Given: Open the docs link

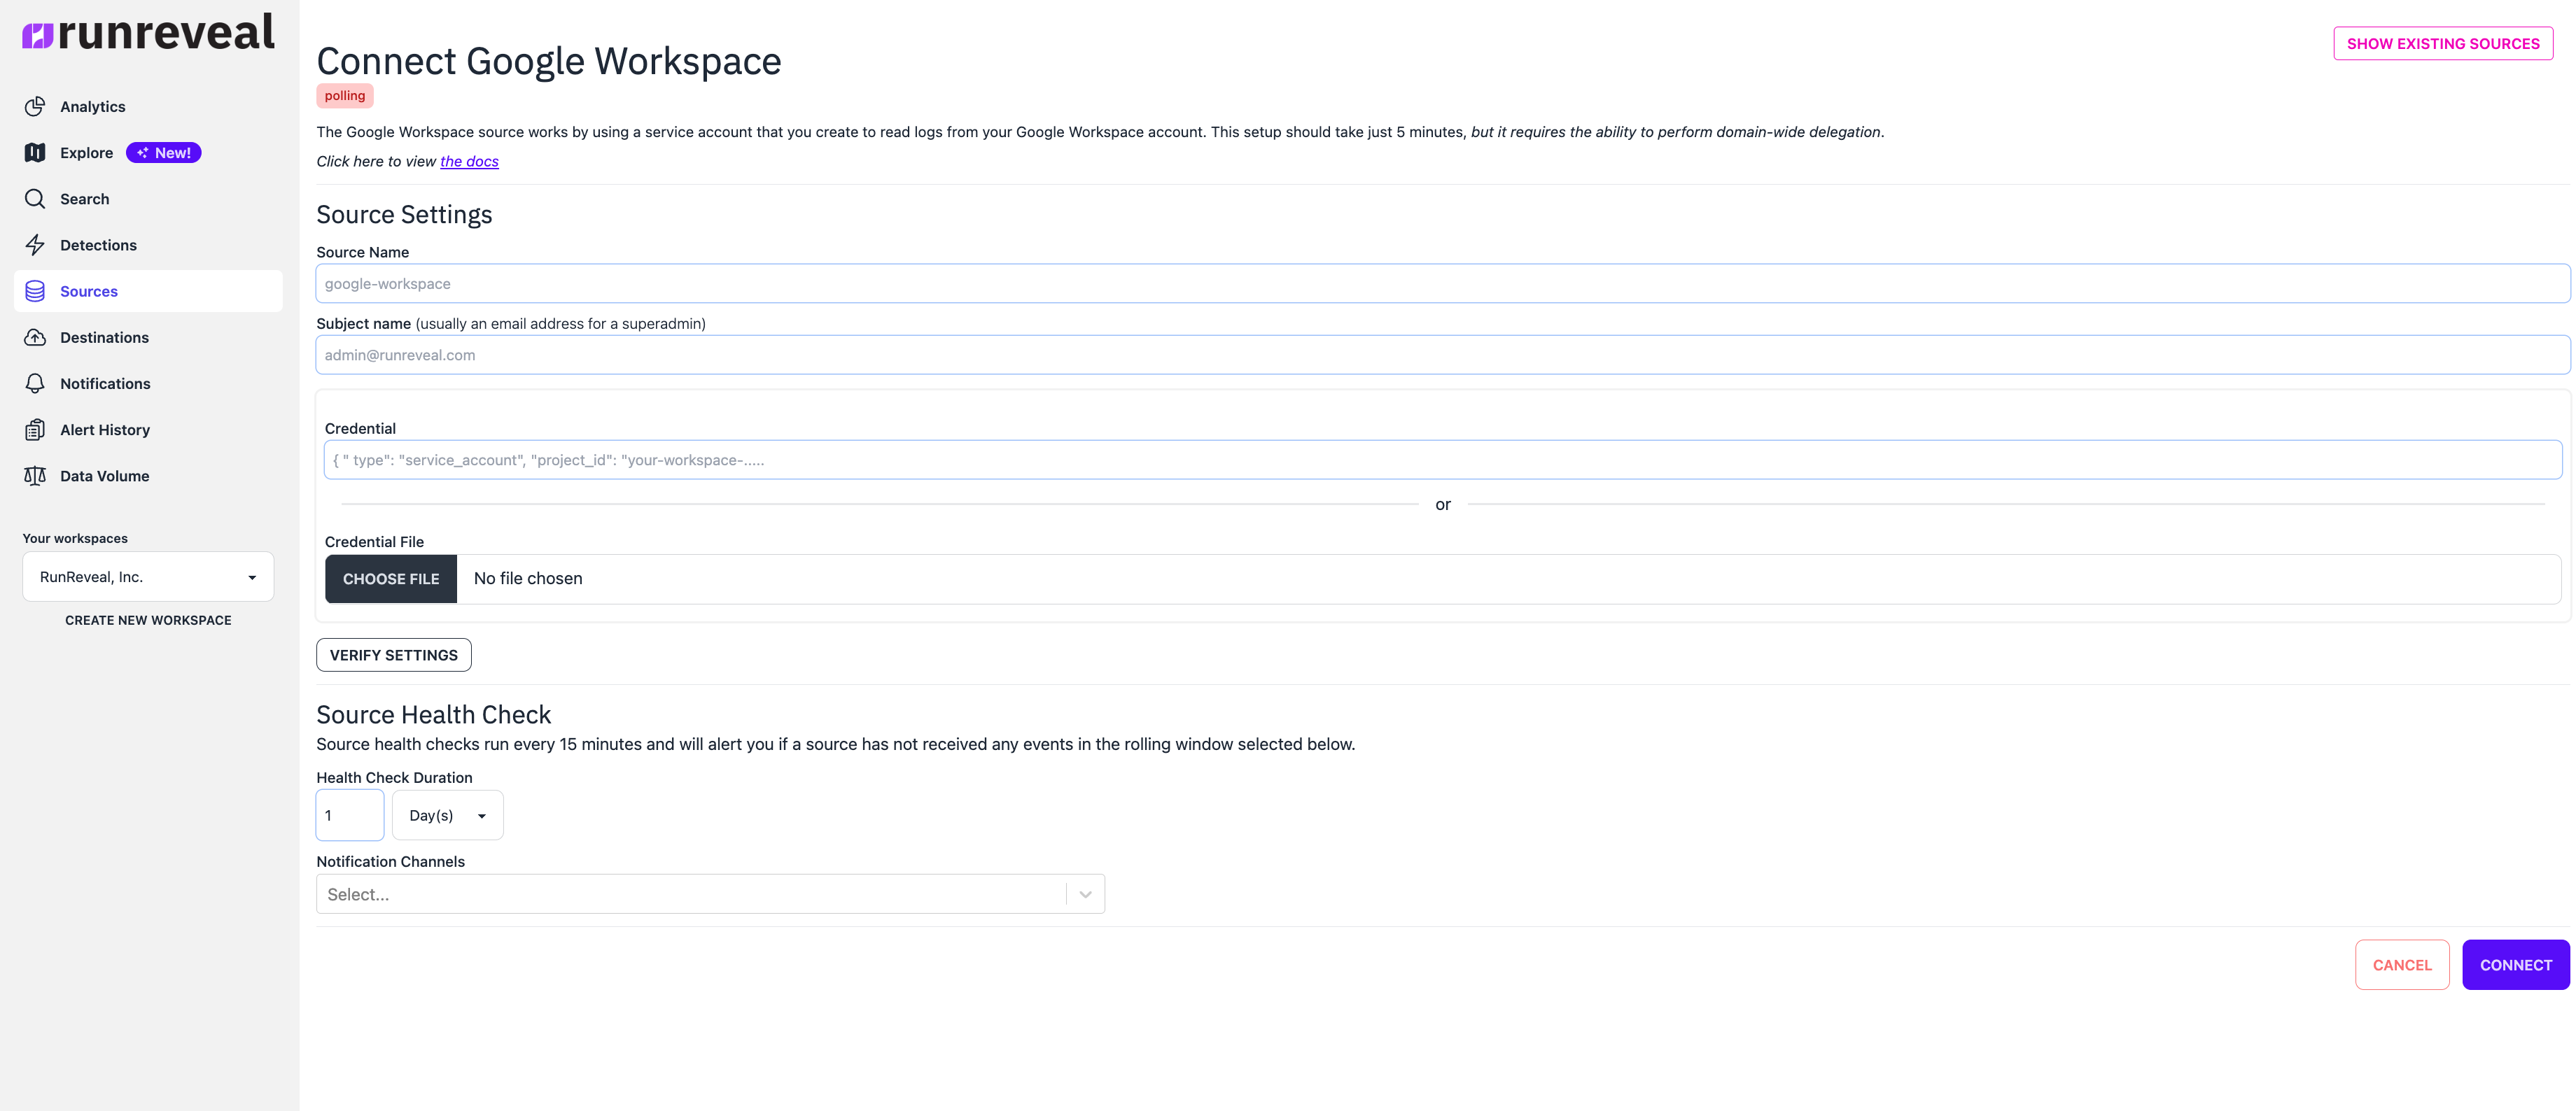Looking at the screenshot, I should tap(469, 161).
